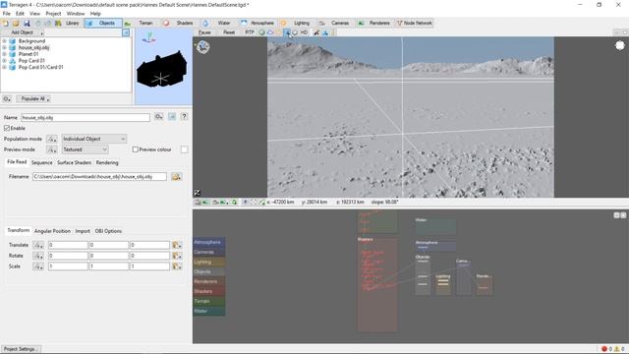Select Pop Card 01/Card 01 in object list
Screen dimensions: 629x354
[41, 68]
